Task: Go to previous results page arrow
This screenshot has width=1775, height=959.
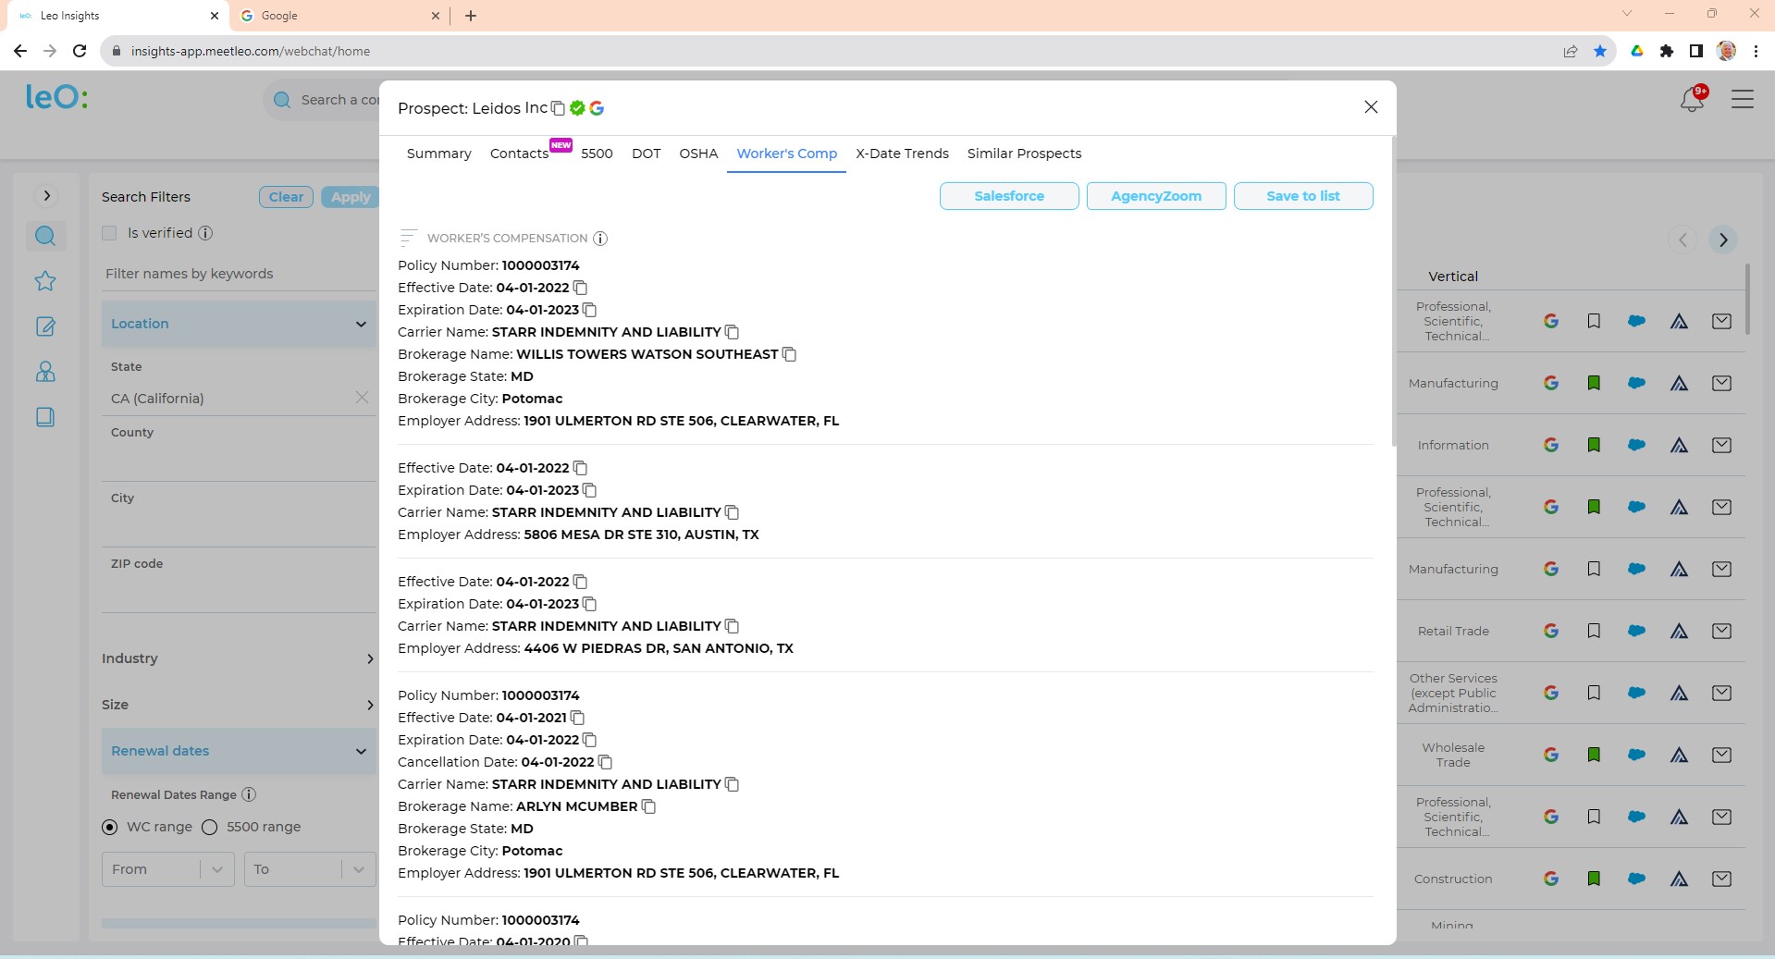Action: tap(1683, 240)
